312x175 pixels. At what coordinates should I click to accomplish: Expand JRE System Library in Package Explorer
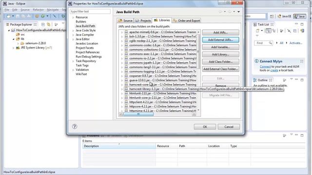click(x=14, y=48)
